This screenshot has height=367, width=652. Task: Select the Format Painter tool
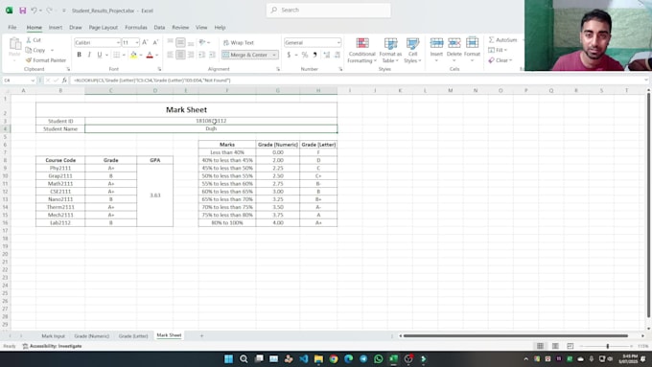coord(45,60)
